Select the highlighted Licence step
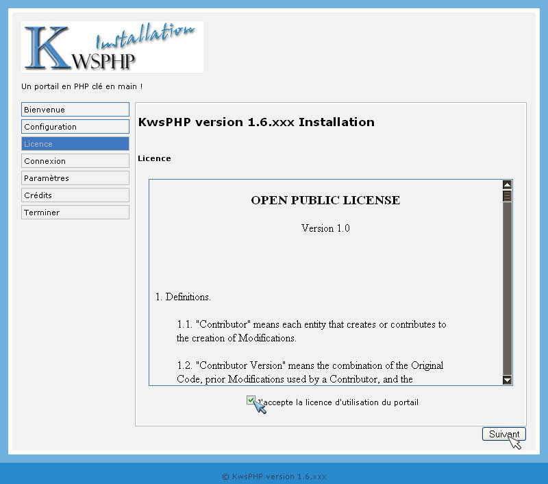Image resolution: width=548 pixels, height=484 pixels. 75,144
